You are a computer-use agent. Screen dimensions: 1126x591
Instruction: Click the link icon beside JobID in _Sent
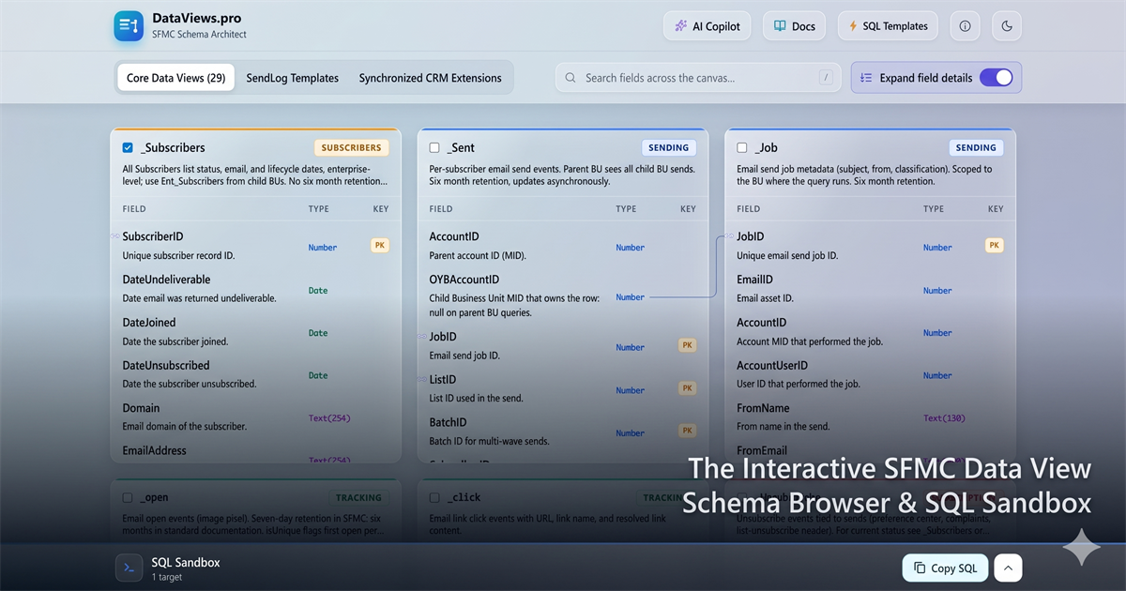pos(422,336)
